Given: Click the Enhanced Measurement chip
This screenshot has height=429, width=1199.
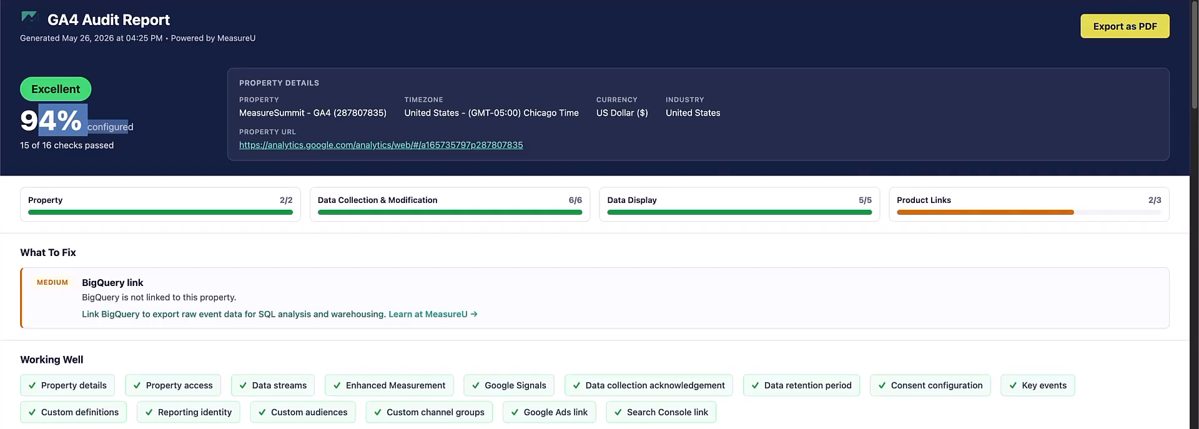Looking at the screenshot, I should (x=389, y=385).
